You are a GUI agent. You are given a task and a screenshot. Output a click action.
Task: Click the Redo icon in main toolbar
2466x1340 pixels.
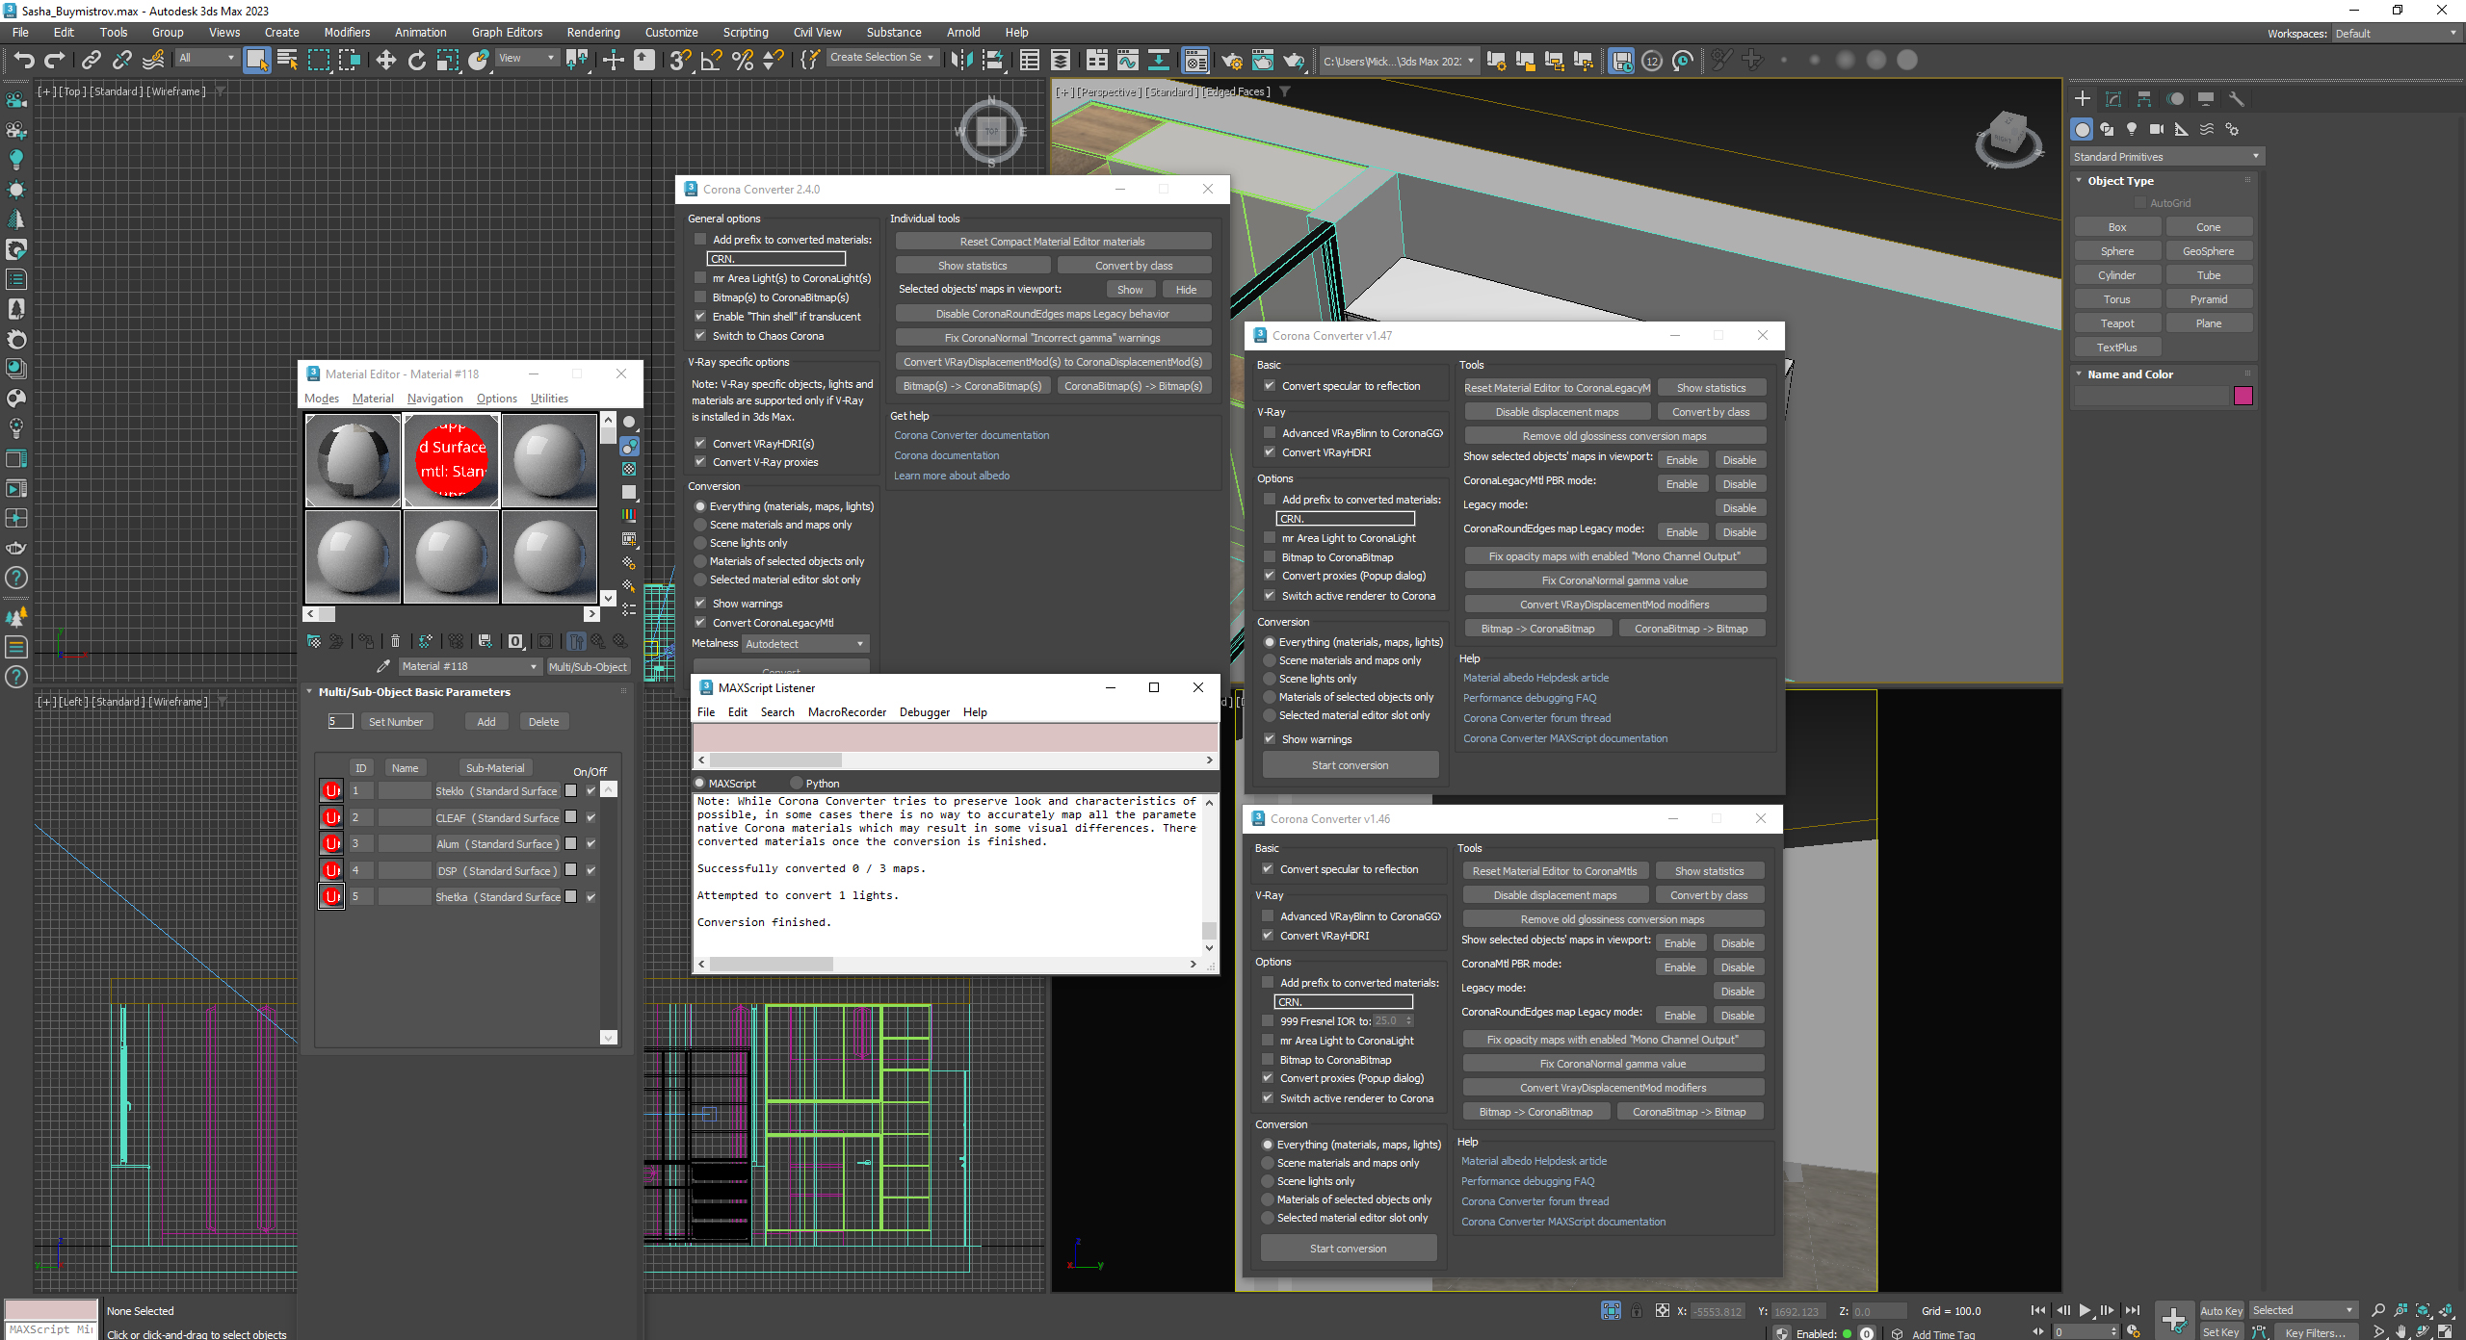55,61
